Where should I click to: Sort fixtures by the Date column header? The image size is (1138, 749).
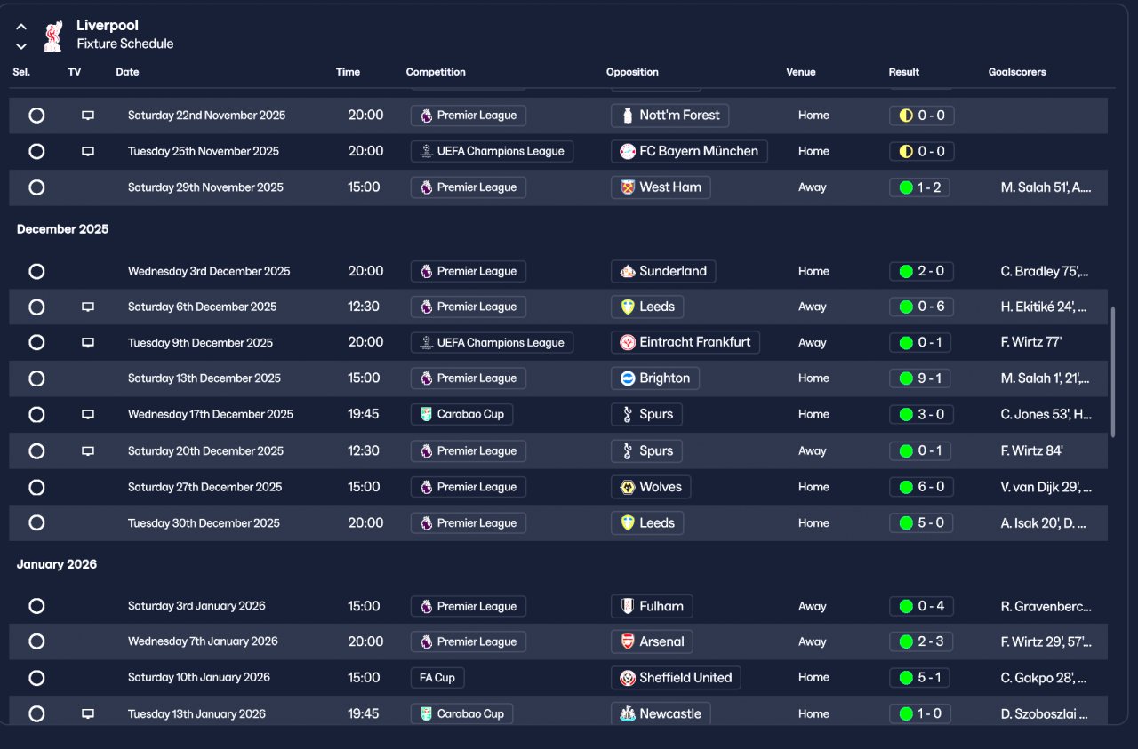[x=127, y=72]
